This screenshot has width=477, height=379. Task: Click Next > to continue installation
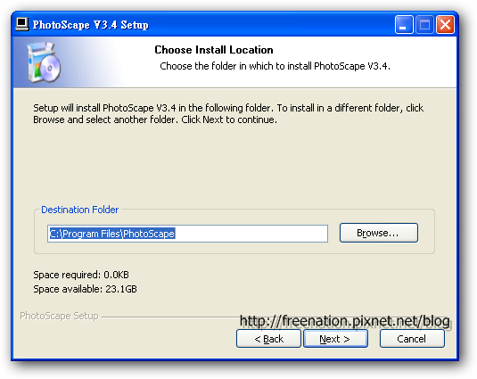tap(335, 339)
